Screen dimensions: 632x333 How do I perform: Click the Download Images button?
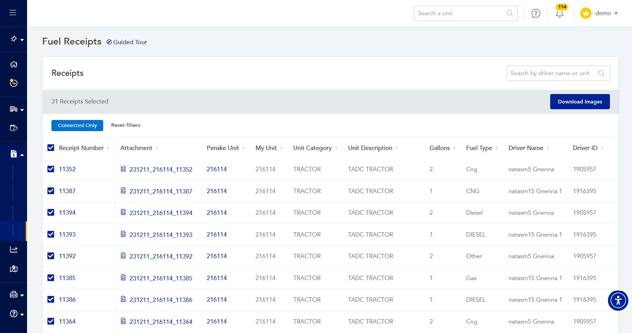click(580, 101)
